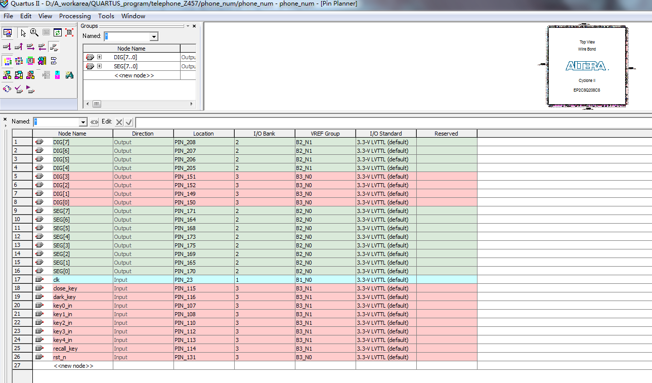Click the cyan-magenta question marks icon
The width and height of the screenshot is (652, 383).
pos(58,75)
